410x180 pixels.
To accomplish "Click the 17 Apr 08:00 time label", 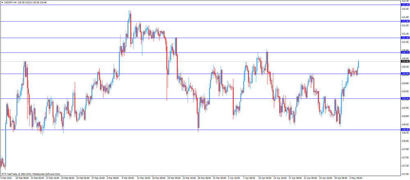I will [295, 178].
